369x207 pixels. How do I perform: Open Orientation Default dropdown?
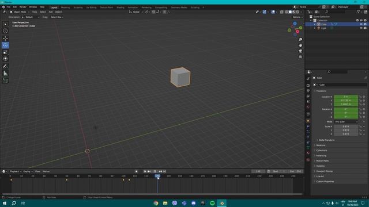(x=31, y=17)
